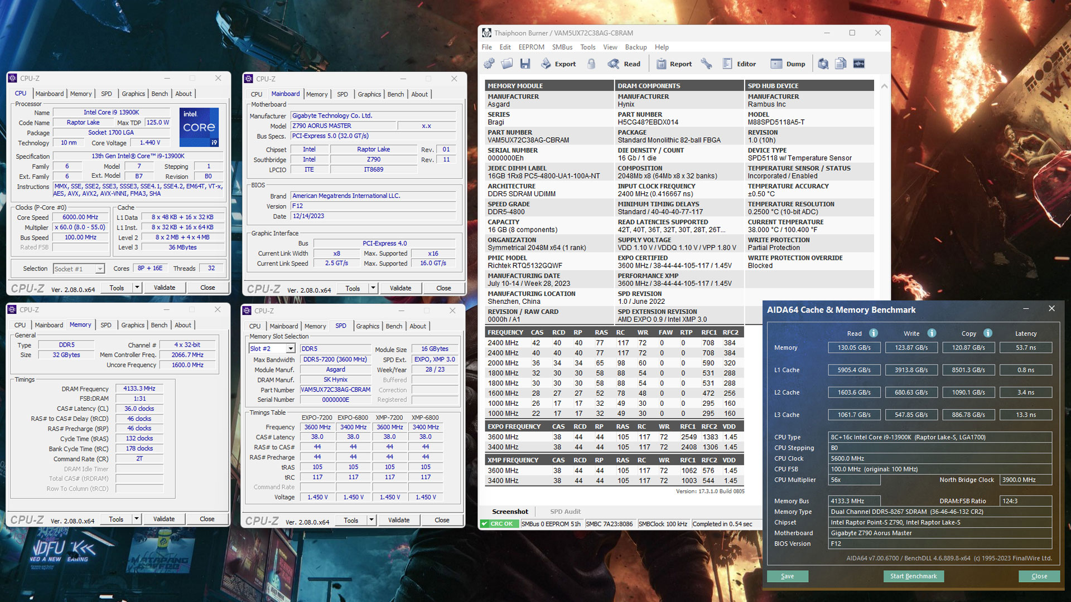Click Core Speed value 6000.00 MHz in CPU-Z
Screen dimensions: 1071x602
tap(80, 217)
